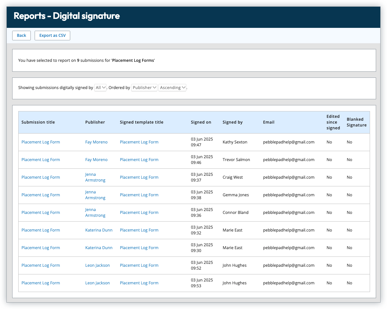Open submission title link signed by Connor Bland
The image size is (387, 309).
point(41,213)
